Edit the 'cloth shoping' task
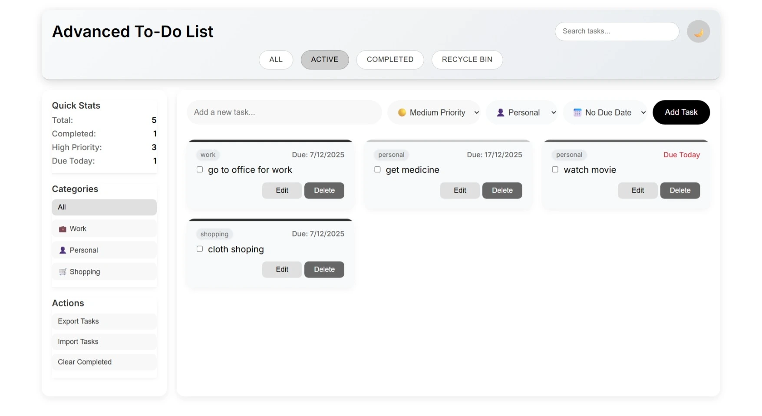Image resolution: width=762 pixels, height=416 pixels. point(281,269)
